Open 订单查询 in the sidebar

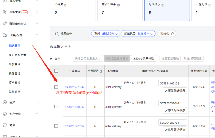point(15,83)
